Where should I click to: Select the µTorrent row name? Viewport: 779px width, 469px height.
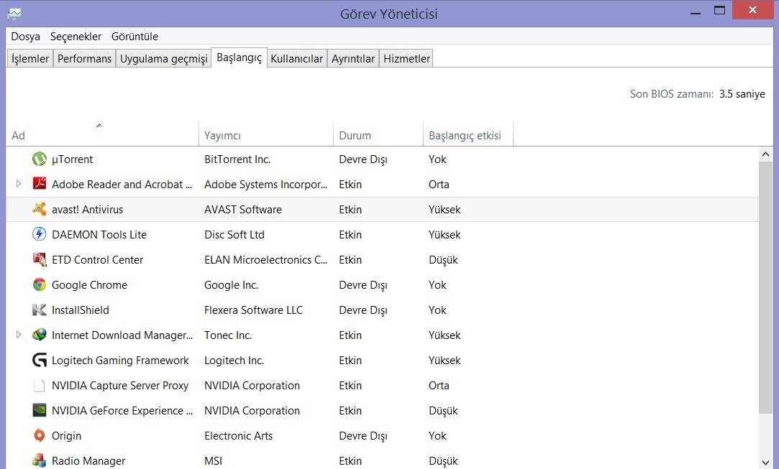[72, 159]
